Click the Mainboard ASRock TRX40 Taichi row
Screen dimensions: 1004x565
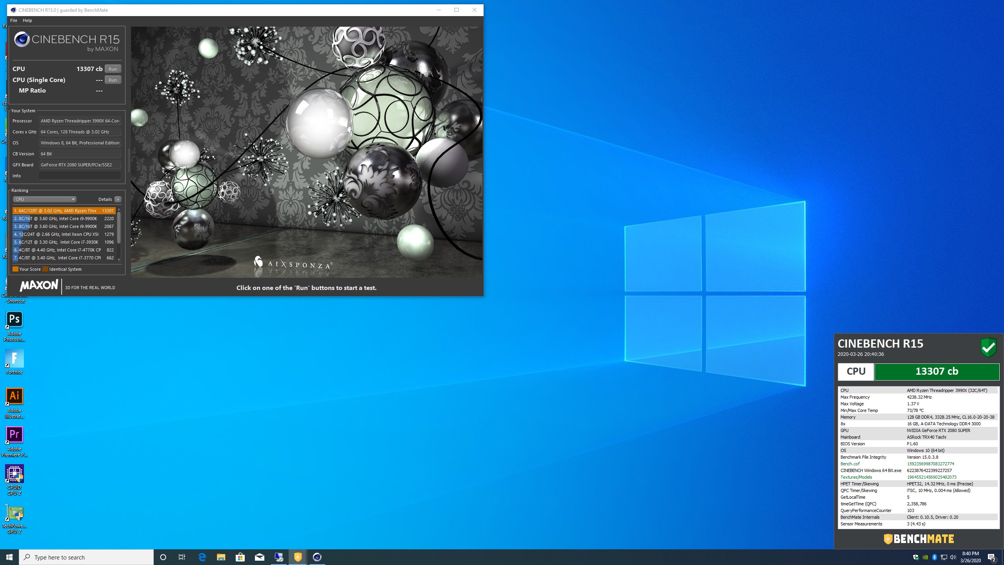[919, 437]
